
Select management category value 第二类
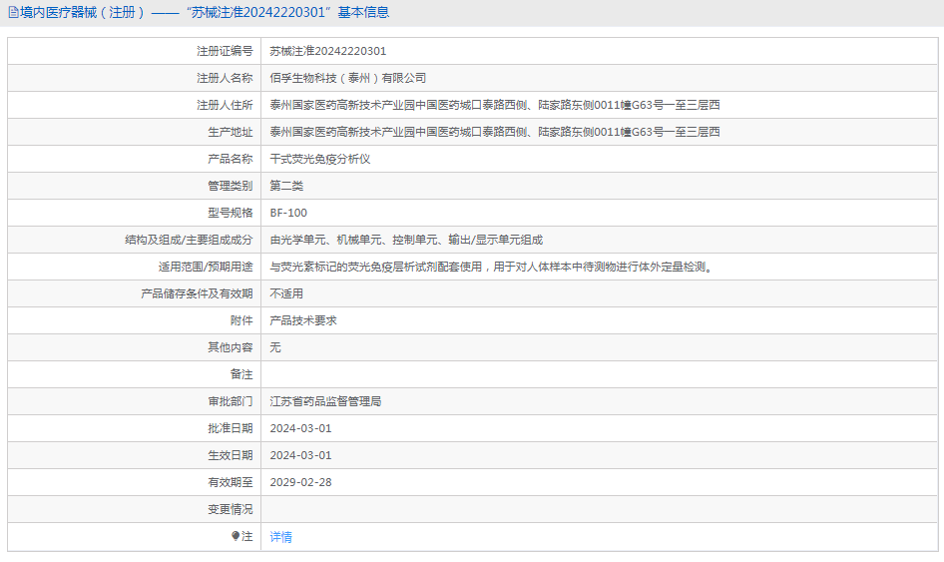coord(286,186)
